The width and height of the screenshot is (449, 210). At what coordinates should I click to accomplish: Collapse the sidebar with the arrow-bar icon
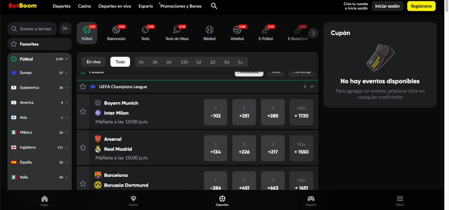pos(65,28)
